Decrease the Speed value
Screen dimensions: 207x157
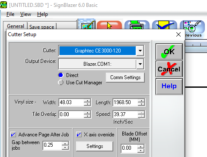tap(141, 116)
